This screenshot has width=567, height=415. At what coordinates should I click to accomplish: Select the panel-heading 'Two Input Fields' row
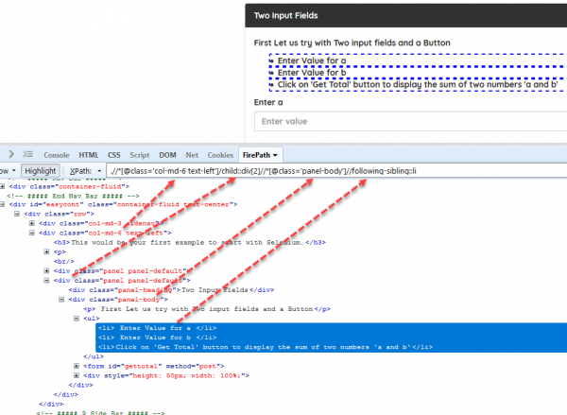[171, 290]
